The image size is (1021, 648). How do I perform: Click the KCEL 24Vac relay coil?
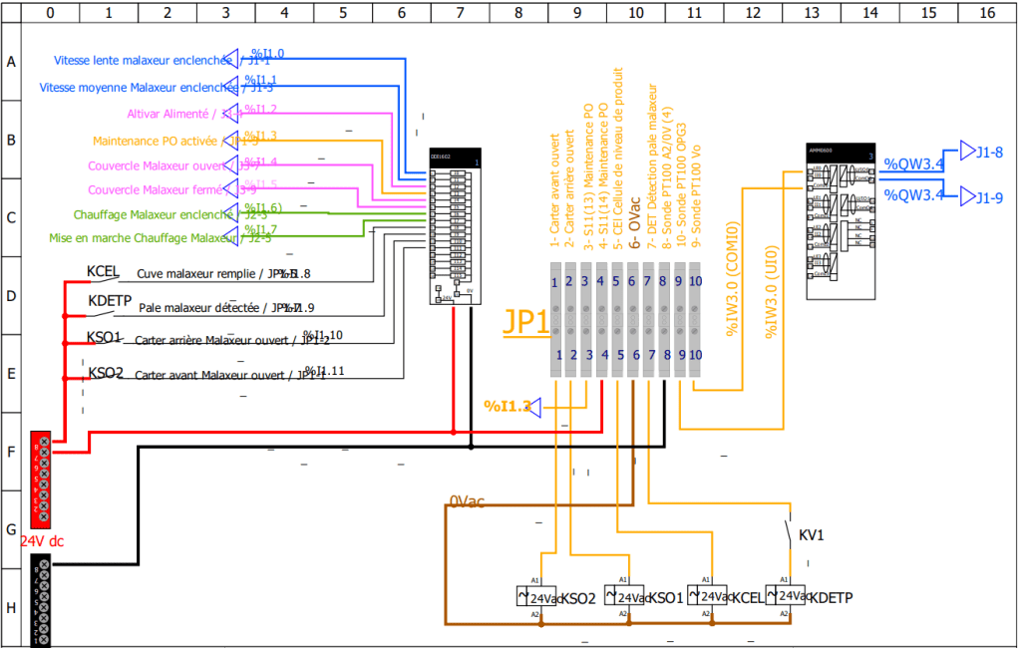[x=695, y=596]
